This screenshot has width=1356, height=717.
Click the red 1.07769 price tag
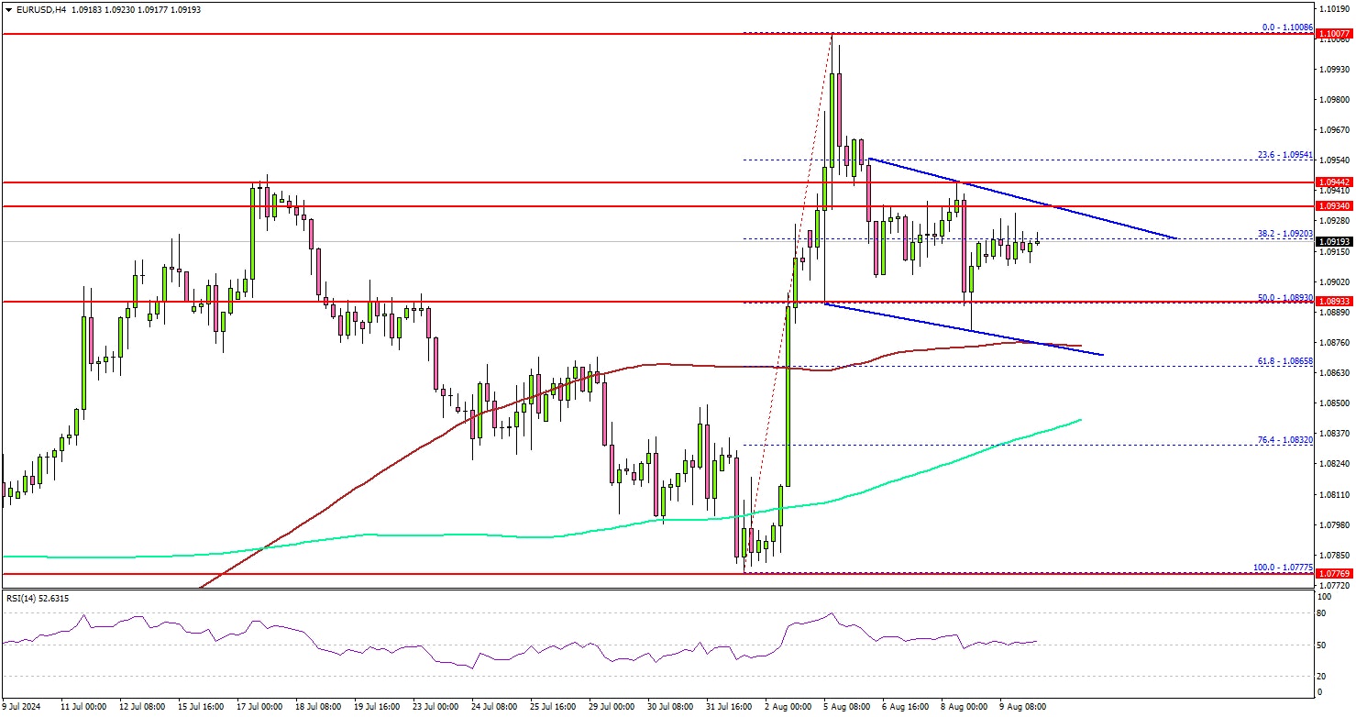[x=1334, y=575]
